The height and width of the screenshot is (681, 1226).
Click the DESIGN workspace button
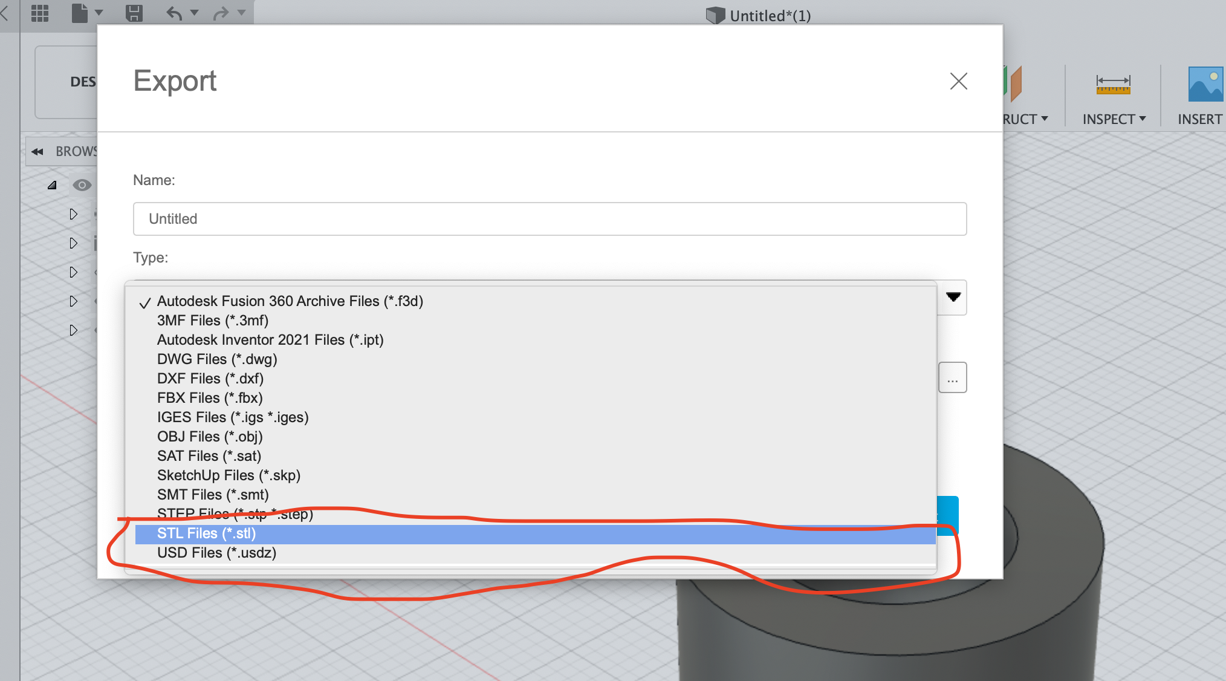pyautogui.click(x=66, y=82)
